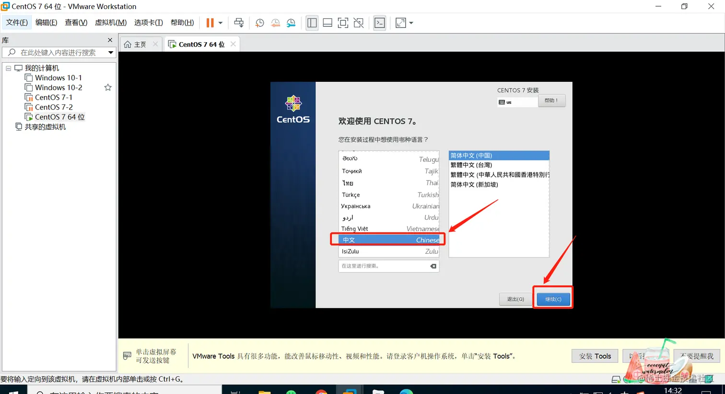Image resolution: width=725 pixels, height=394 pixels.
Task: Click the hard disk status icon
Action: [x=616, y=379]
